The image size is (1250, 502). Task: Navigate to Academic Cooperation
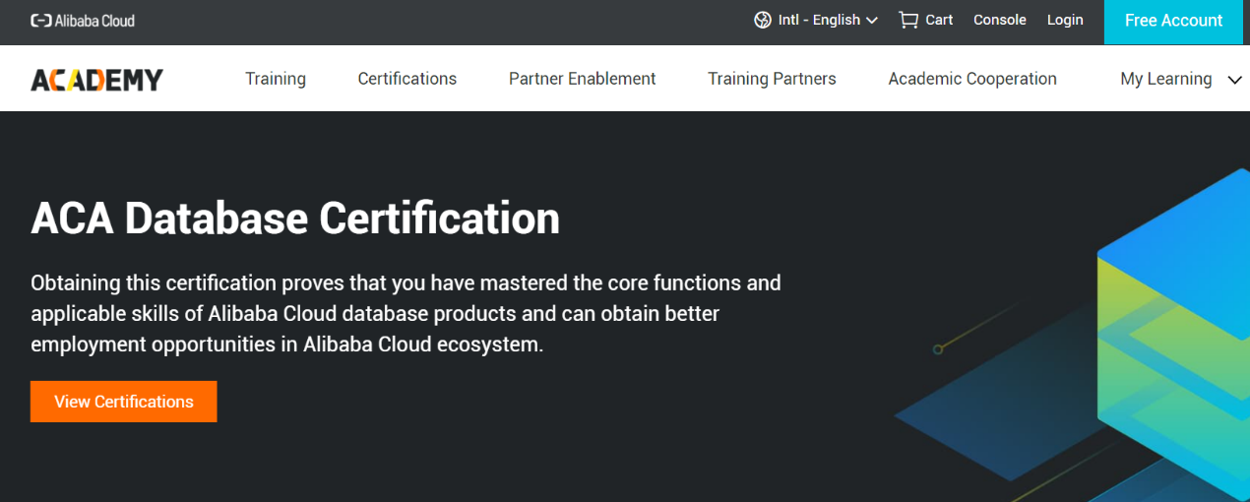[x=971, y=80]
